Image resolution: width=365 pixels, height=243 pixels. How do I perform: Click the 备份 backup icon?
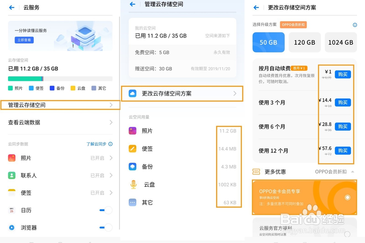132,167
